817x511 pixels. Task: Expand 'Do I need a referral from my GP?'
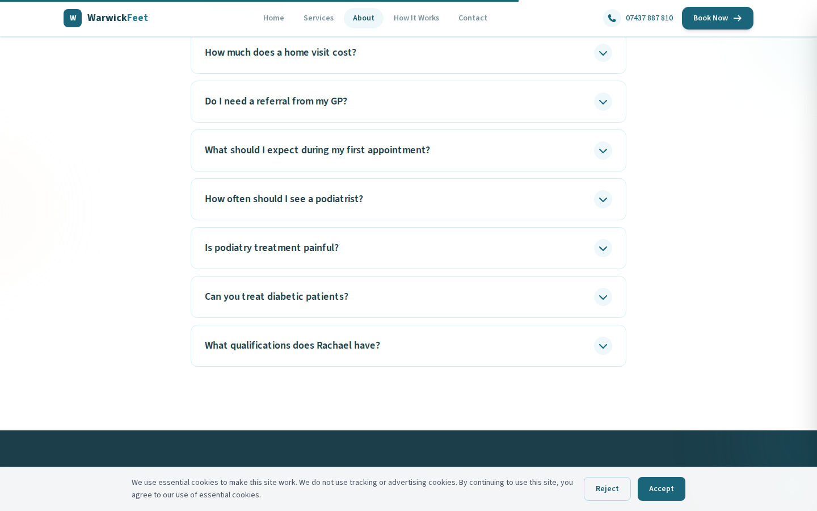pyautogui.click(x=276, y=101)
